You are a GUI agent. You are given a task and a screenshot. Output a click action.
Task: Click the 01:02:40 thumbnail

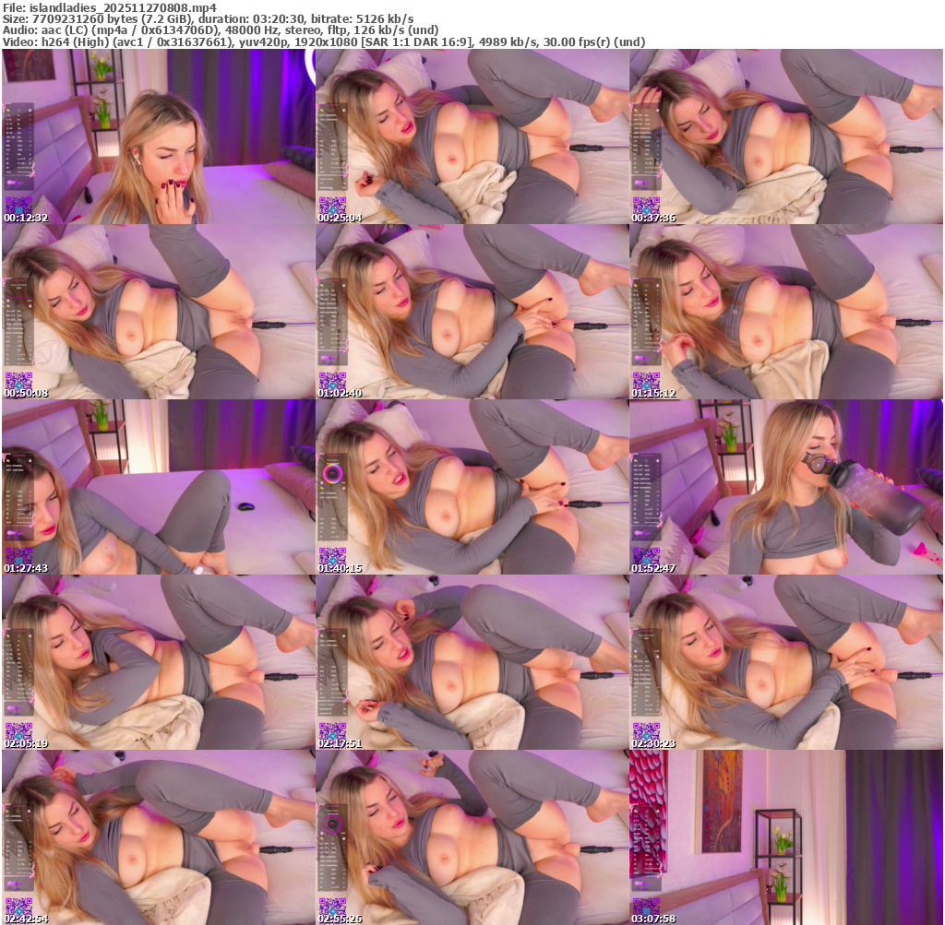pyautogui.click(x=472, y=312)
